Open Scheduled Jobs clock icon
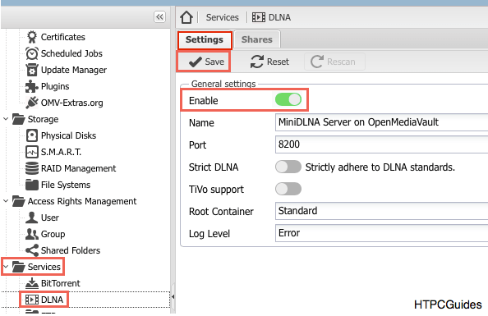 click(x=32, y=53)
